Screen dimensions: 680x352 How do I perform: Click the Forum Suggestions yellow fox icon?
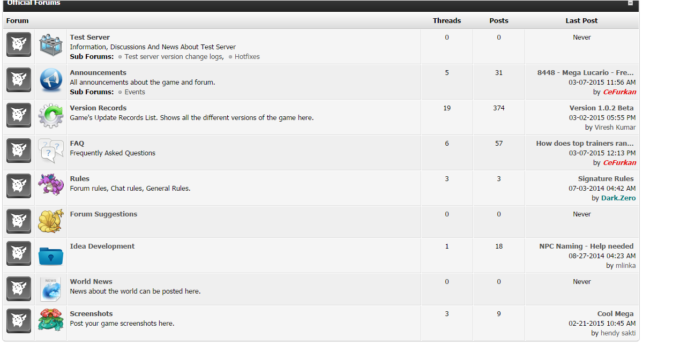click(x=51, y=221)
